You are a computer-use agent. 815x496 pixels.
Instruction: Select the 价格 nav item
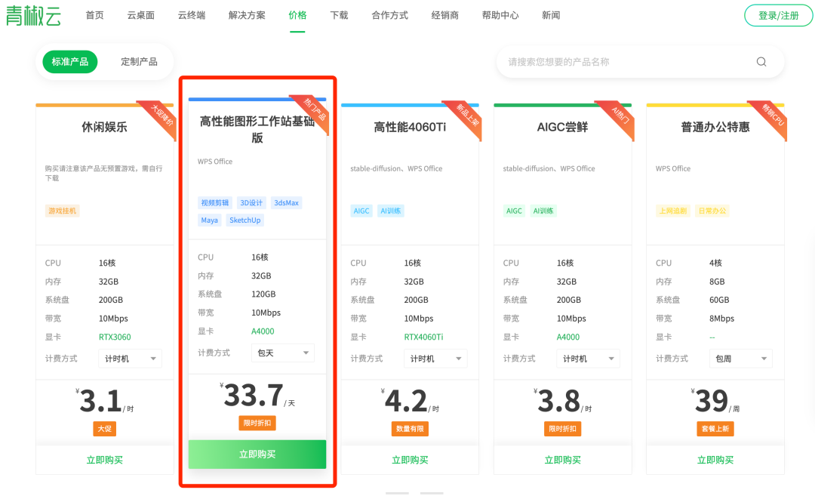coord(297,15)
